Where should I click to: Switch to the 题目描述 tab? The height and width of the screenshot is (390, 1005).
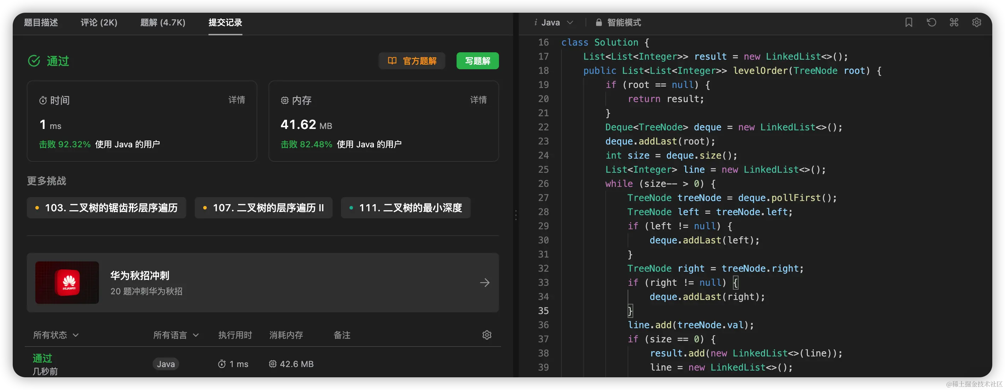(x=41, y=23)
